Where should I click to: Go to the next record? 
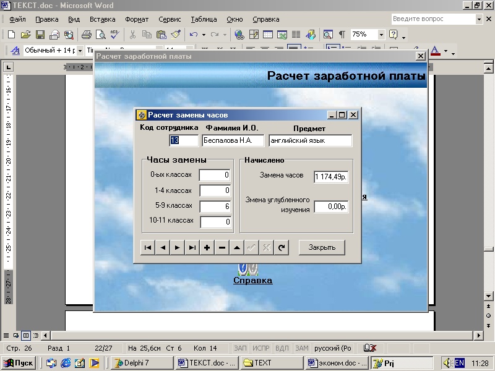[x=177, y=247]
